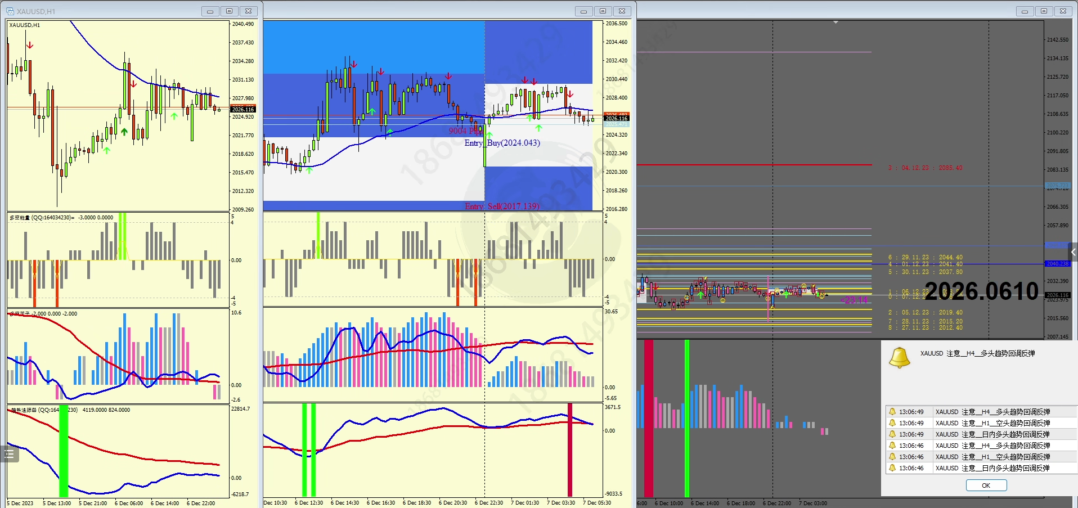This screenshot has width=1078, height=508.
Task: Select the 13:06:46 H4 多头趋势回调反弹 alert row
Action: [x=981, y=446]
